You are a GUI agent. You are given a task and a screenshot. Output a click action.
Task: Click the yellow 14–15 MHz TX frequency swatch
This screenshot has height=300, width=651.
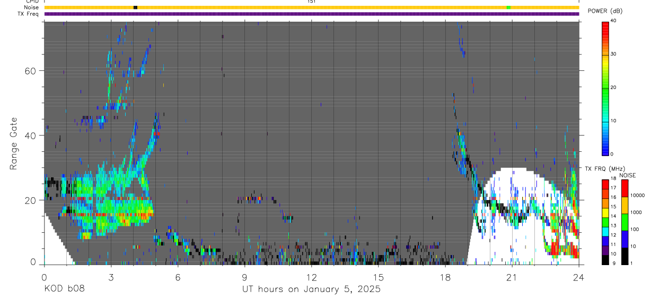605,213
